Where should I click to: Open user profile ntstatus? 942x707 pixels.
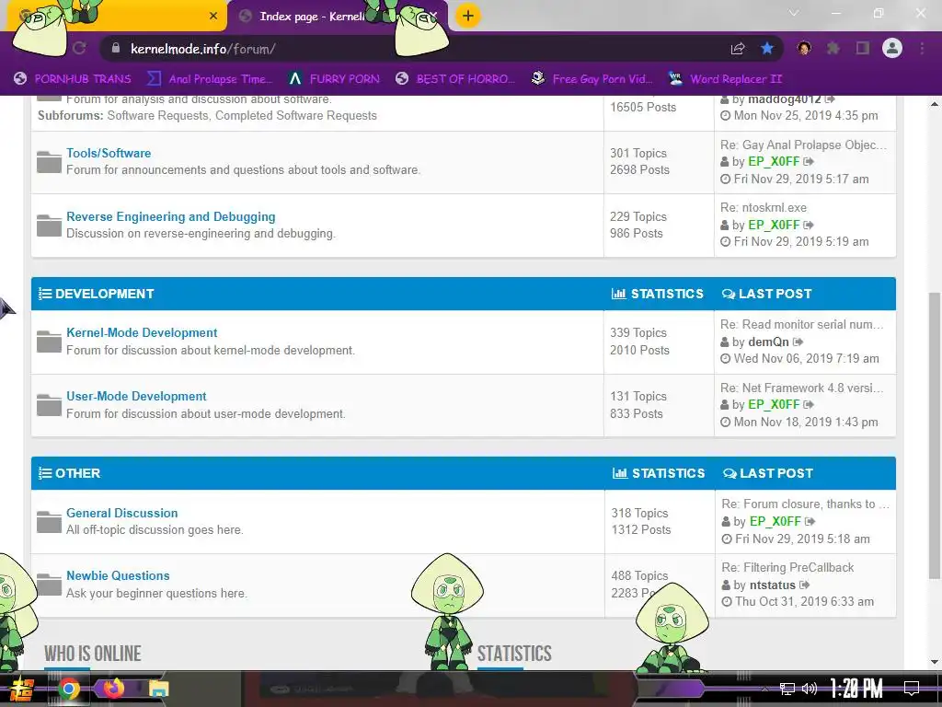pyautogui.click(x=773, y=585)
